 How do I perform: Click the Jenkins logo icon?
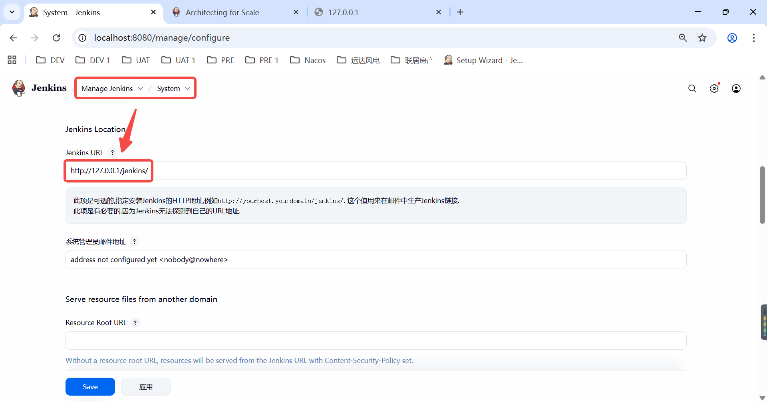point(19,88)
